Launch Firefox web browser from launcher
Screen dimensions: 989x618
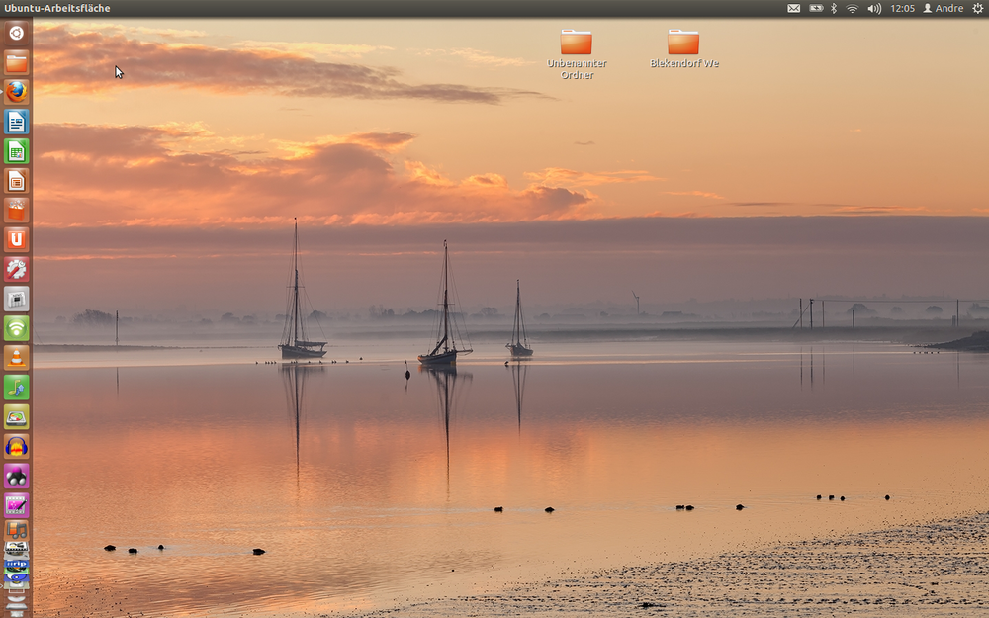click(16, 92)
